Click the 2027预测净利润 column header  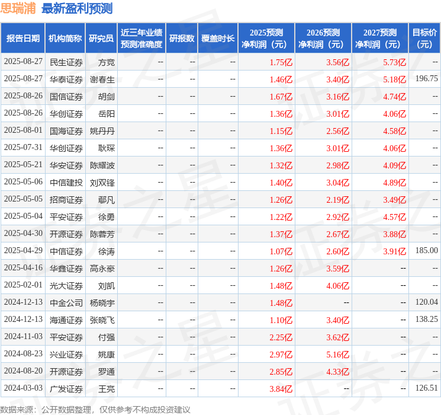(380, 39)
